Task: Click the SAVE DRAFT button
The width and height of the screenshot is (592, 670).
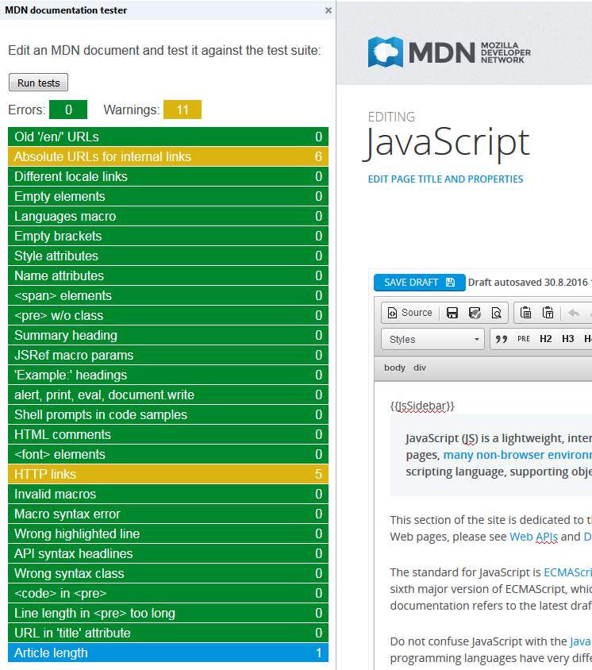Action: point(420,283)
